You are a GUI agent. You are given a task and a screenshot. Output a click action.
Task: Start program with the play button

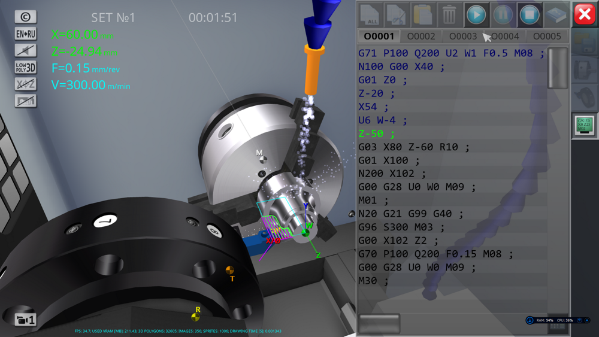pyautogui.click(x=476, y=14)
